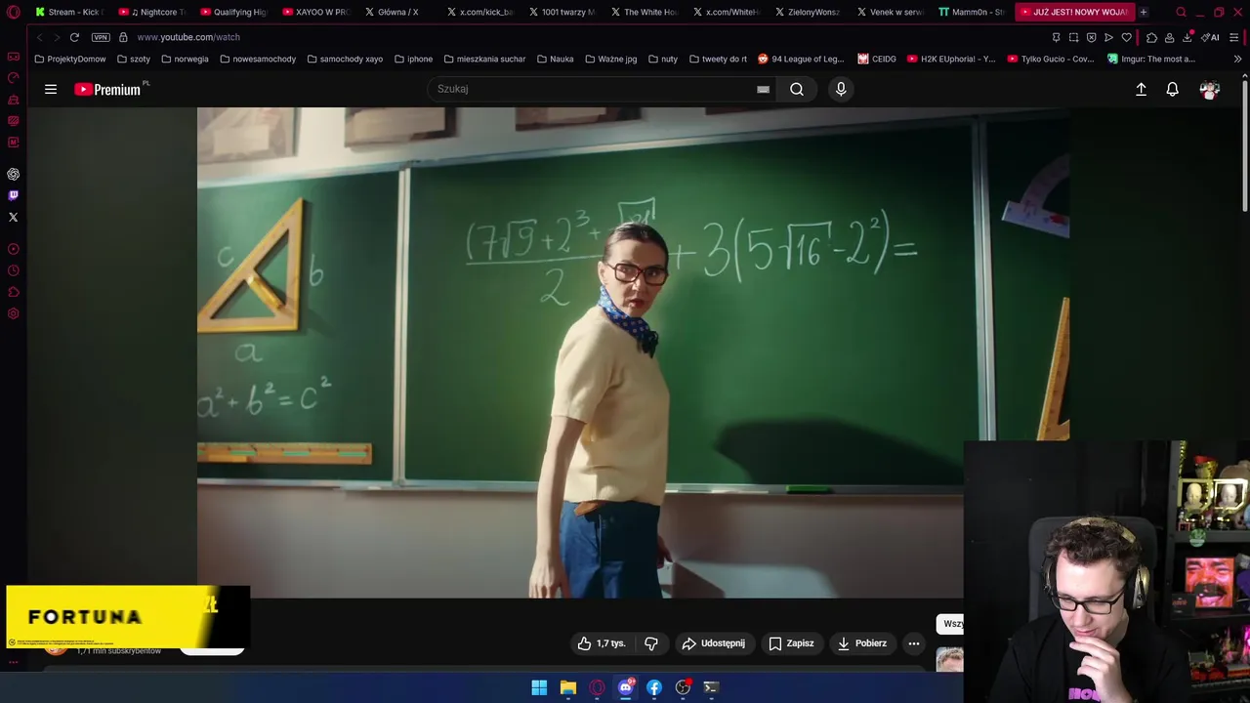Open nowesamochody bookmarks folder

pos(258,59)
